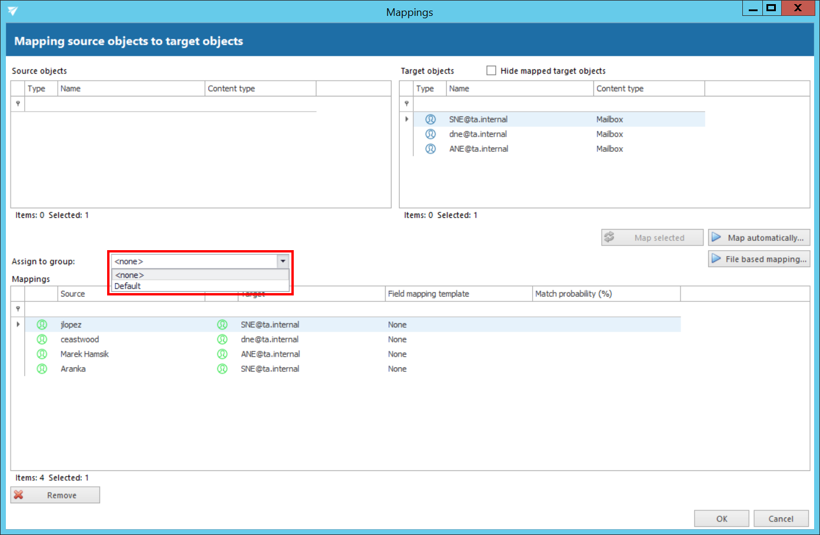The image size is (820, 535).
Task: Click the mailbox icon for SNE@ta.internal target
Action: coord(430,119)
